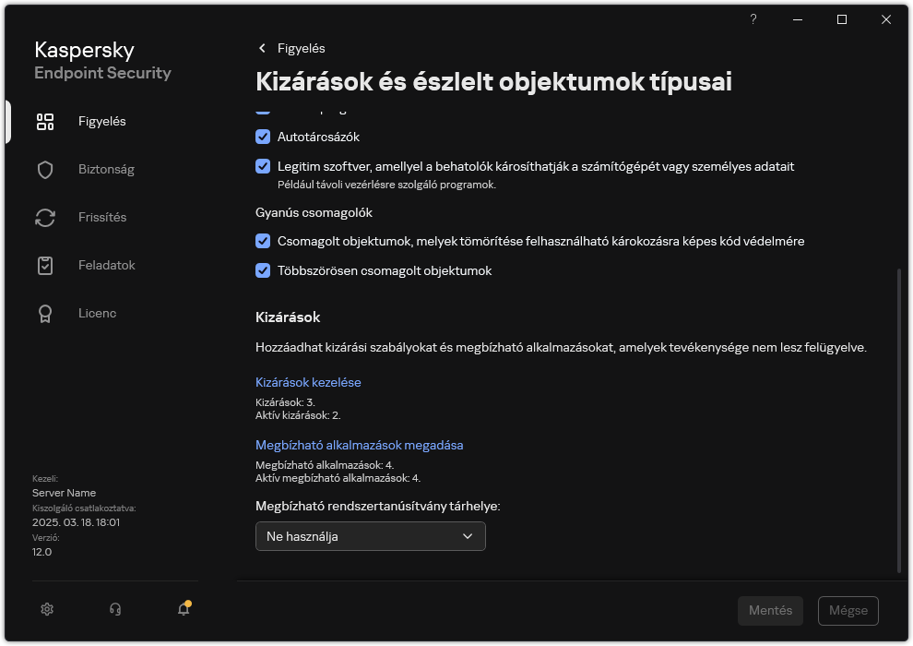This screenshot has width=913, height=646.
Task: Click the headset support icon
Action: pos(114,609)
